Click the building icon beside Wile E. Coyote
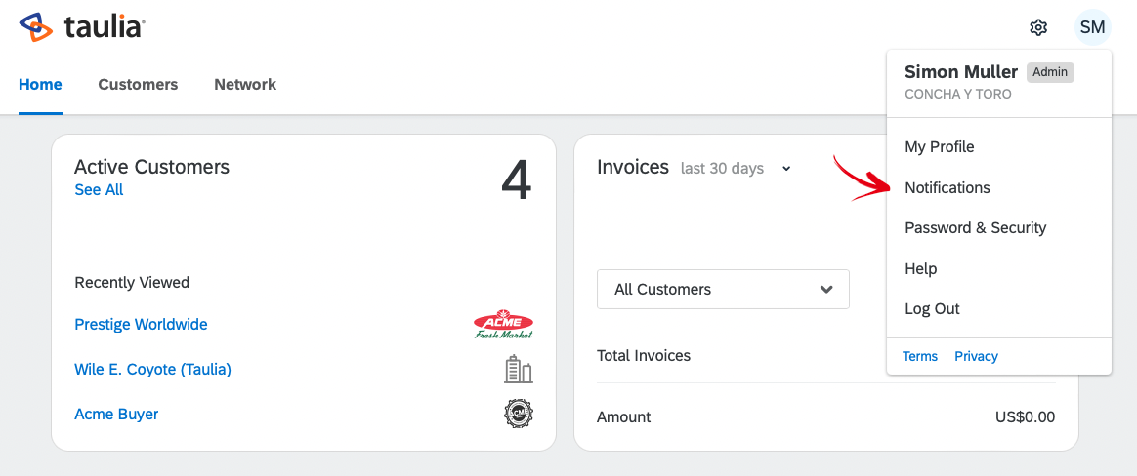This screenshot has width=1137, height=476. (519, 370)
